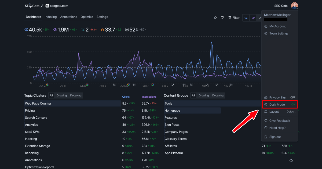Open the notes icon next to the share arrow
The width and height of the screenshot is (322, 169).
tap(222, 17)
